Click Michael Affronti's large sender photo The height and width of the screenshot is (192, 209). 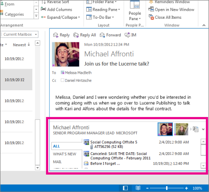pos(66,54)
